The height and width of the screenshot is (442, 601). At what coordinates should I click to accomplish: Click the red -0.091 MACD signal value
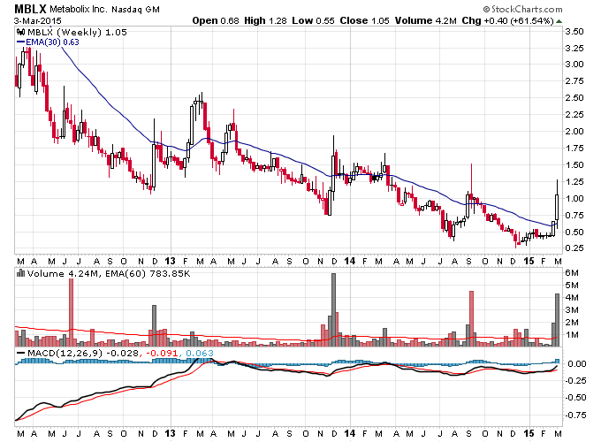click(163, 353)
